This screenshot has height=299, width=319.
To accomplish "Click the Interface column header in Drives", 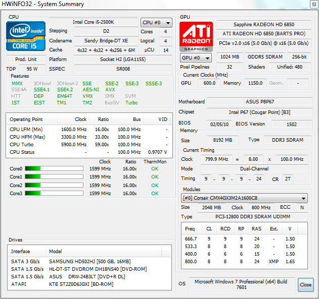I will coord(27,251).
